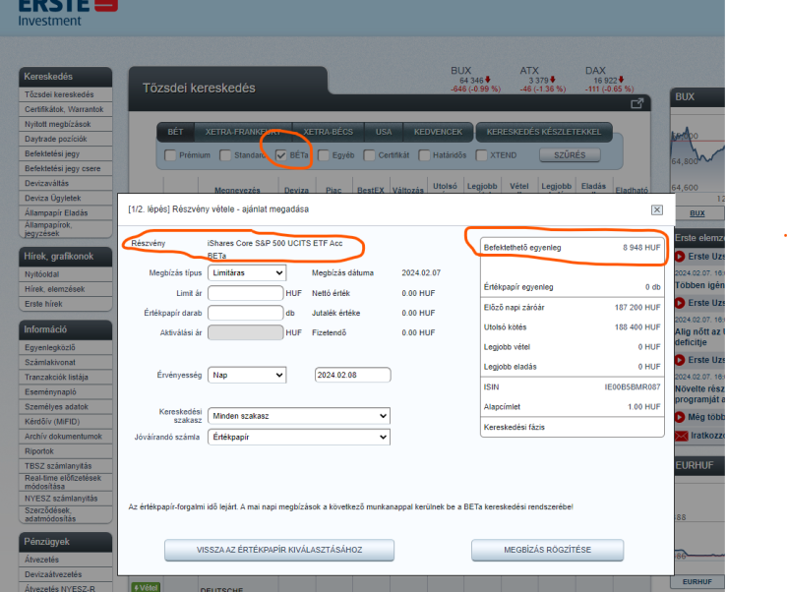Click the validity date field 2024.02.08

pyautogui.click(x=353, y=376)
